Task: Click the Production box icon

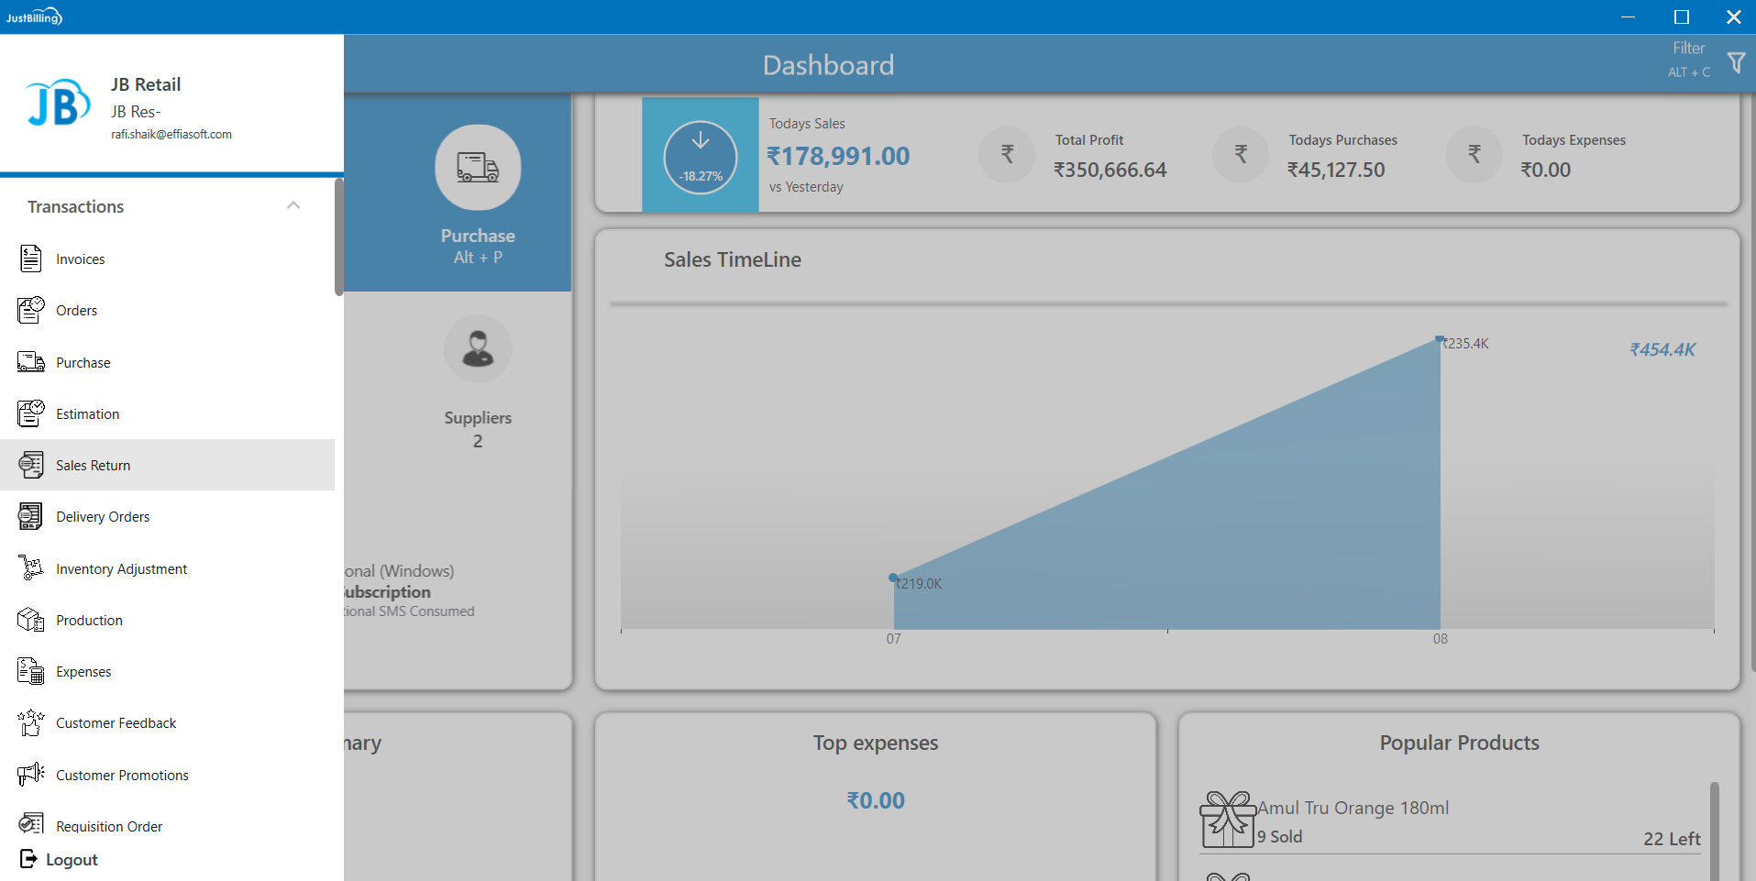Action: [x=30, y=621]
